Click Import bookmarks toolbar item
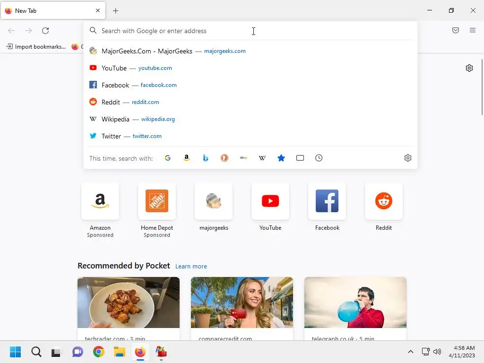The image size is (484, 363). 36,47
